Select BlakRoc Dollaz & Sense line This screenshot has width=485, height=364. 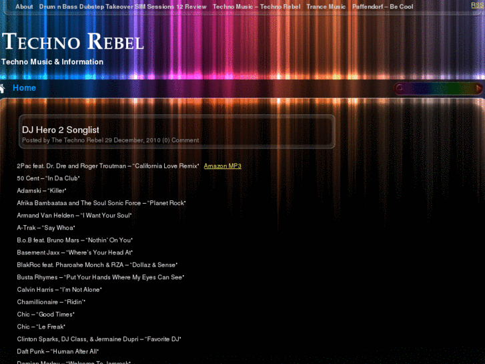coord(97,265)
